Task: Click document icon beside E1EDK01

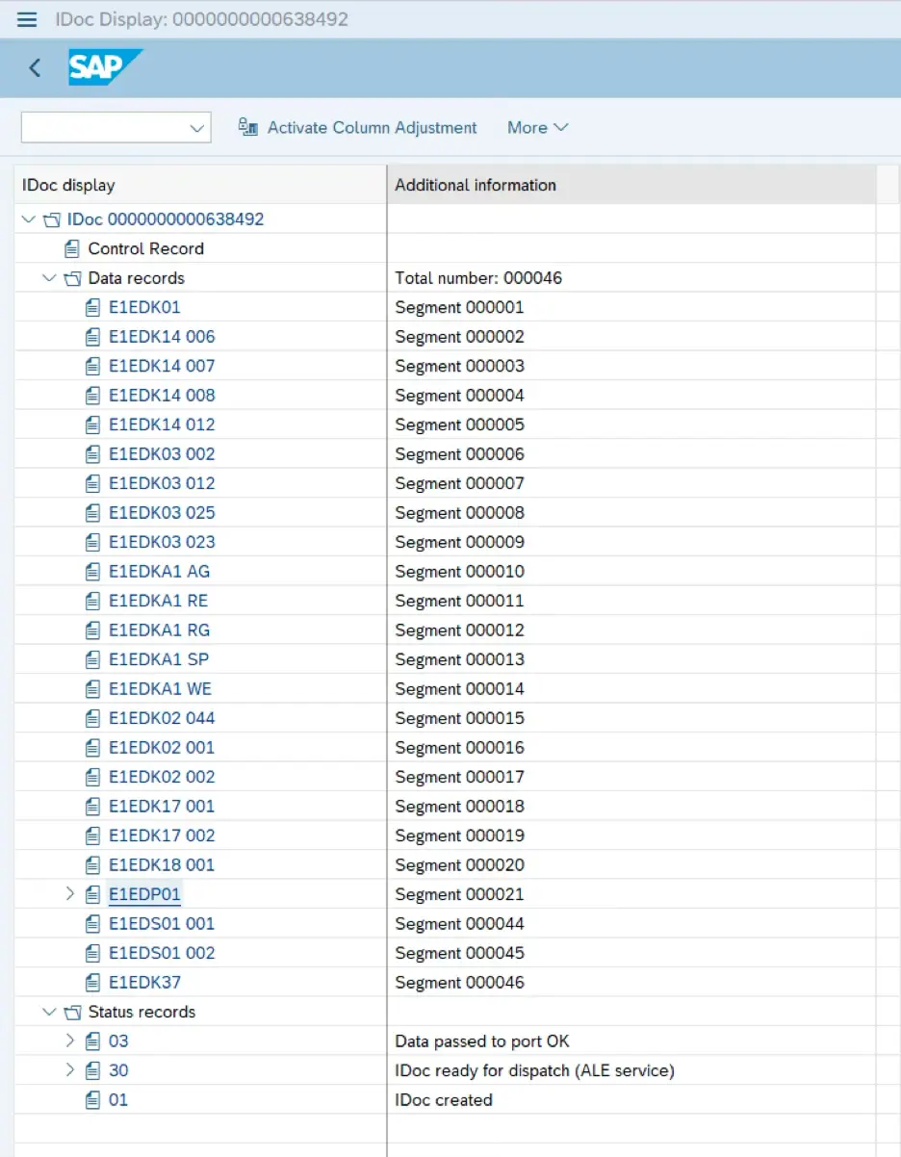Action: [x=92, y=308]
